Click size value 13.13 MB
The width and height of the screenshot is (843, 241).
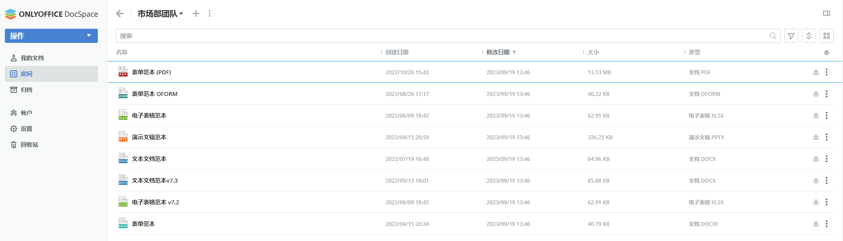tap(599, 72)
